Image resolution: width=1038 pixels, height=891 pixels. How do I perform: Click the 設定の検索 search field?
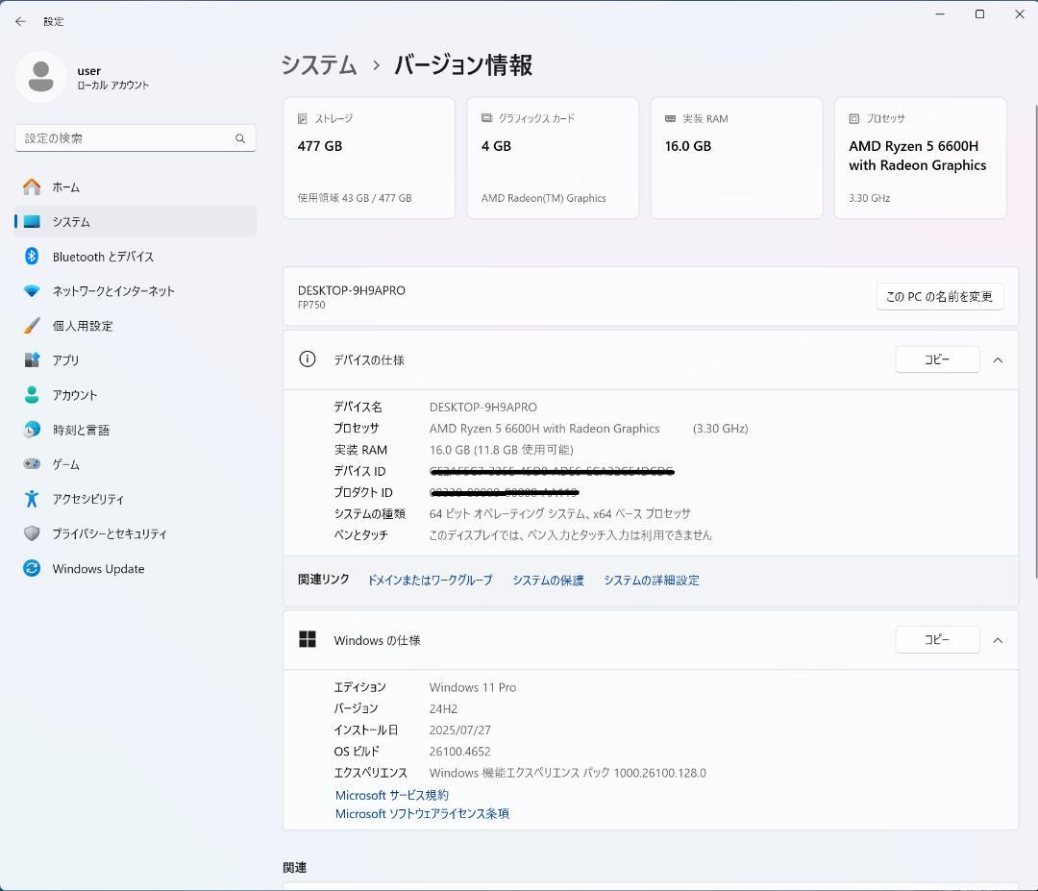(x=135, y=137)
